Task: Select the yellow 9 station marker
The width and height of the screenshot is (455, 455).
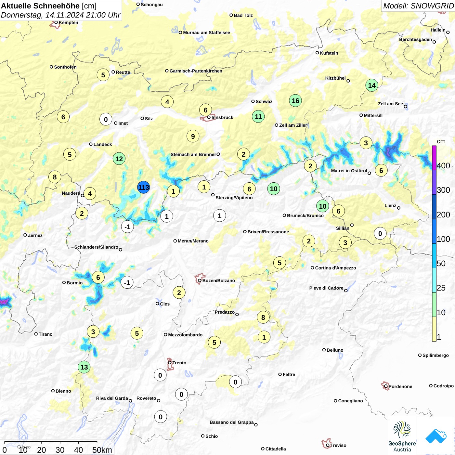Action: point(193,136)
